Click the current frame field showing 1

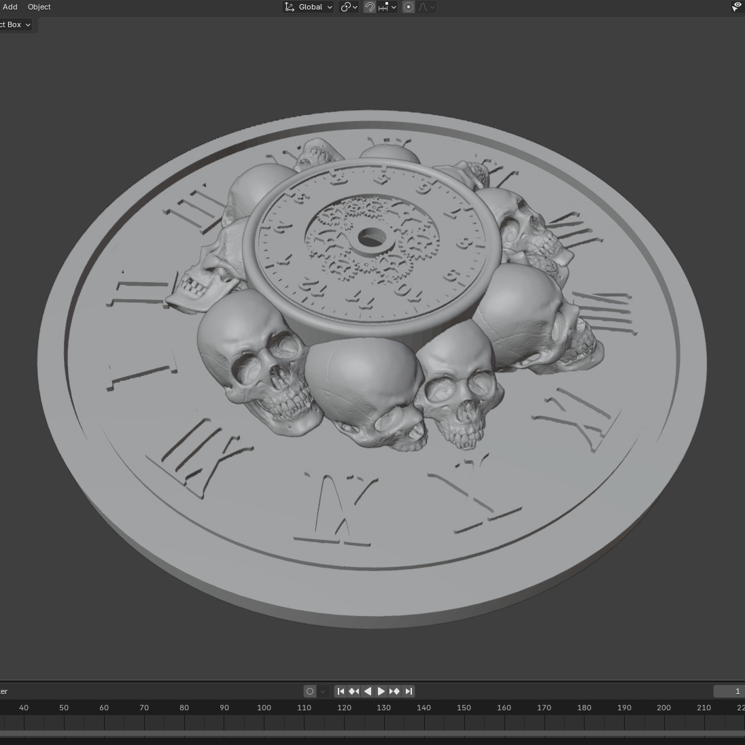click(729, 691)
